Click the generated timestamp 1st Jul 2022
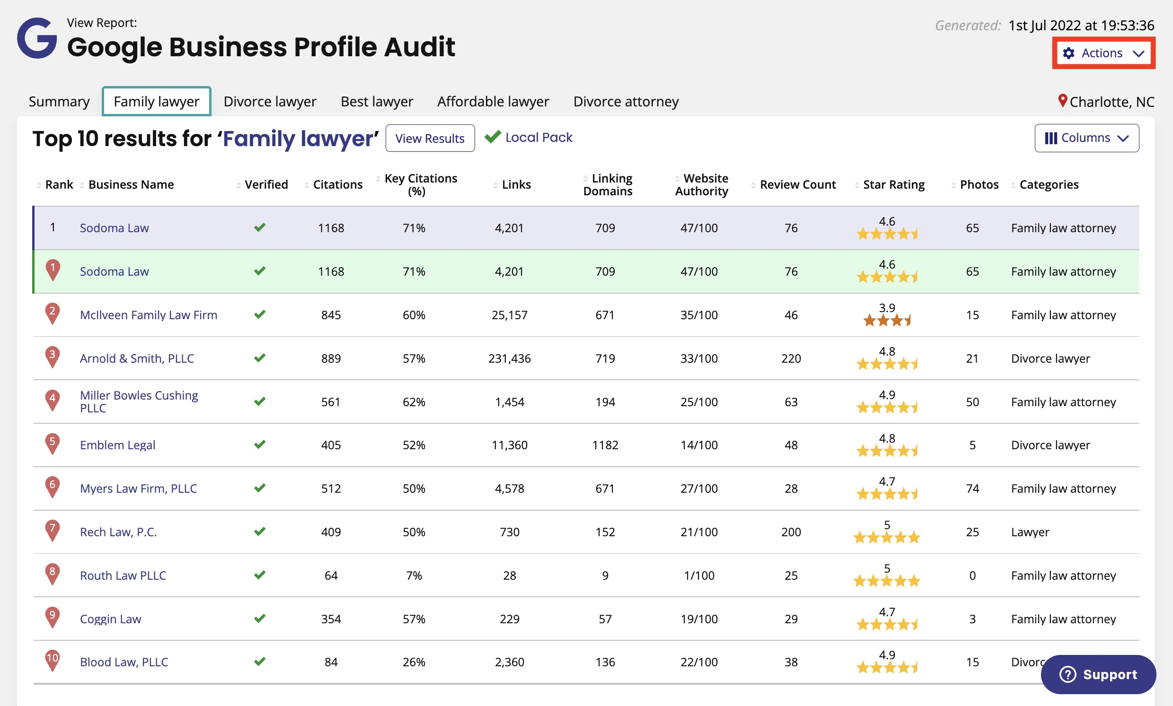The image size is (1173, 706). pyautogui.click(x=1081, y=25)
